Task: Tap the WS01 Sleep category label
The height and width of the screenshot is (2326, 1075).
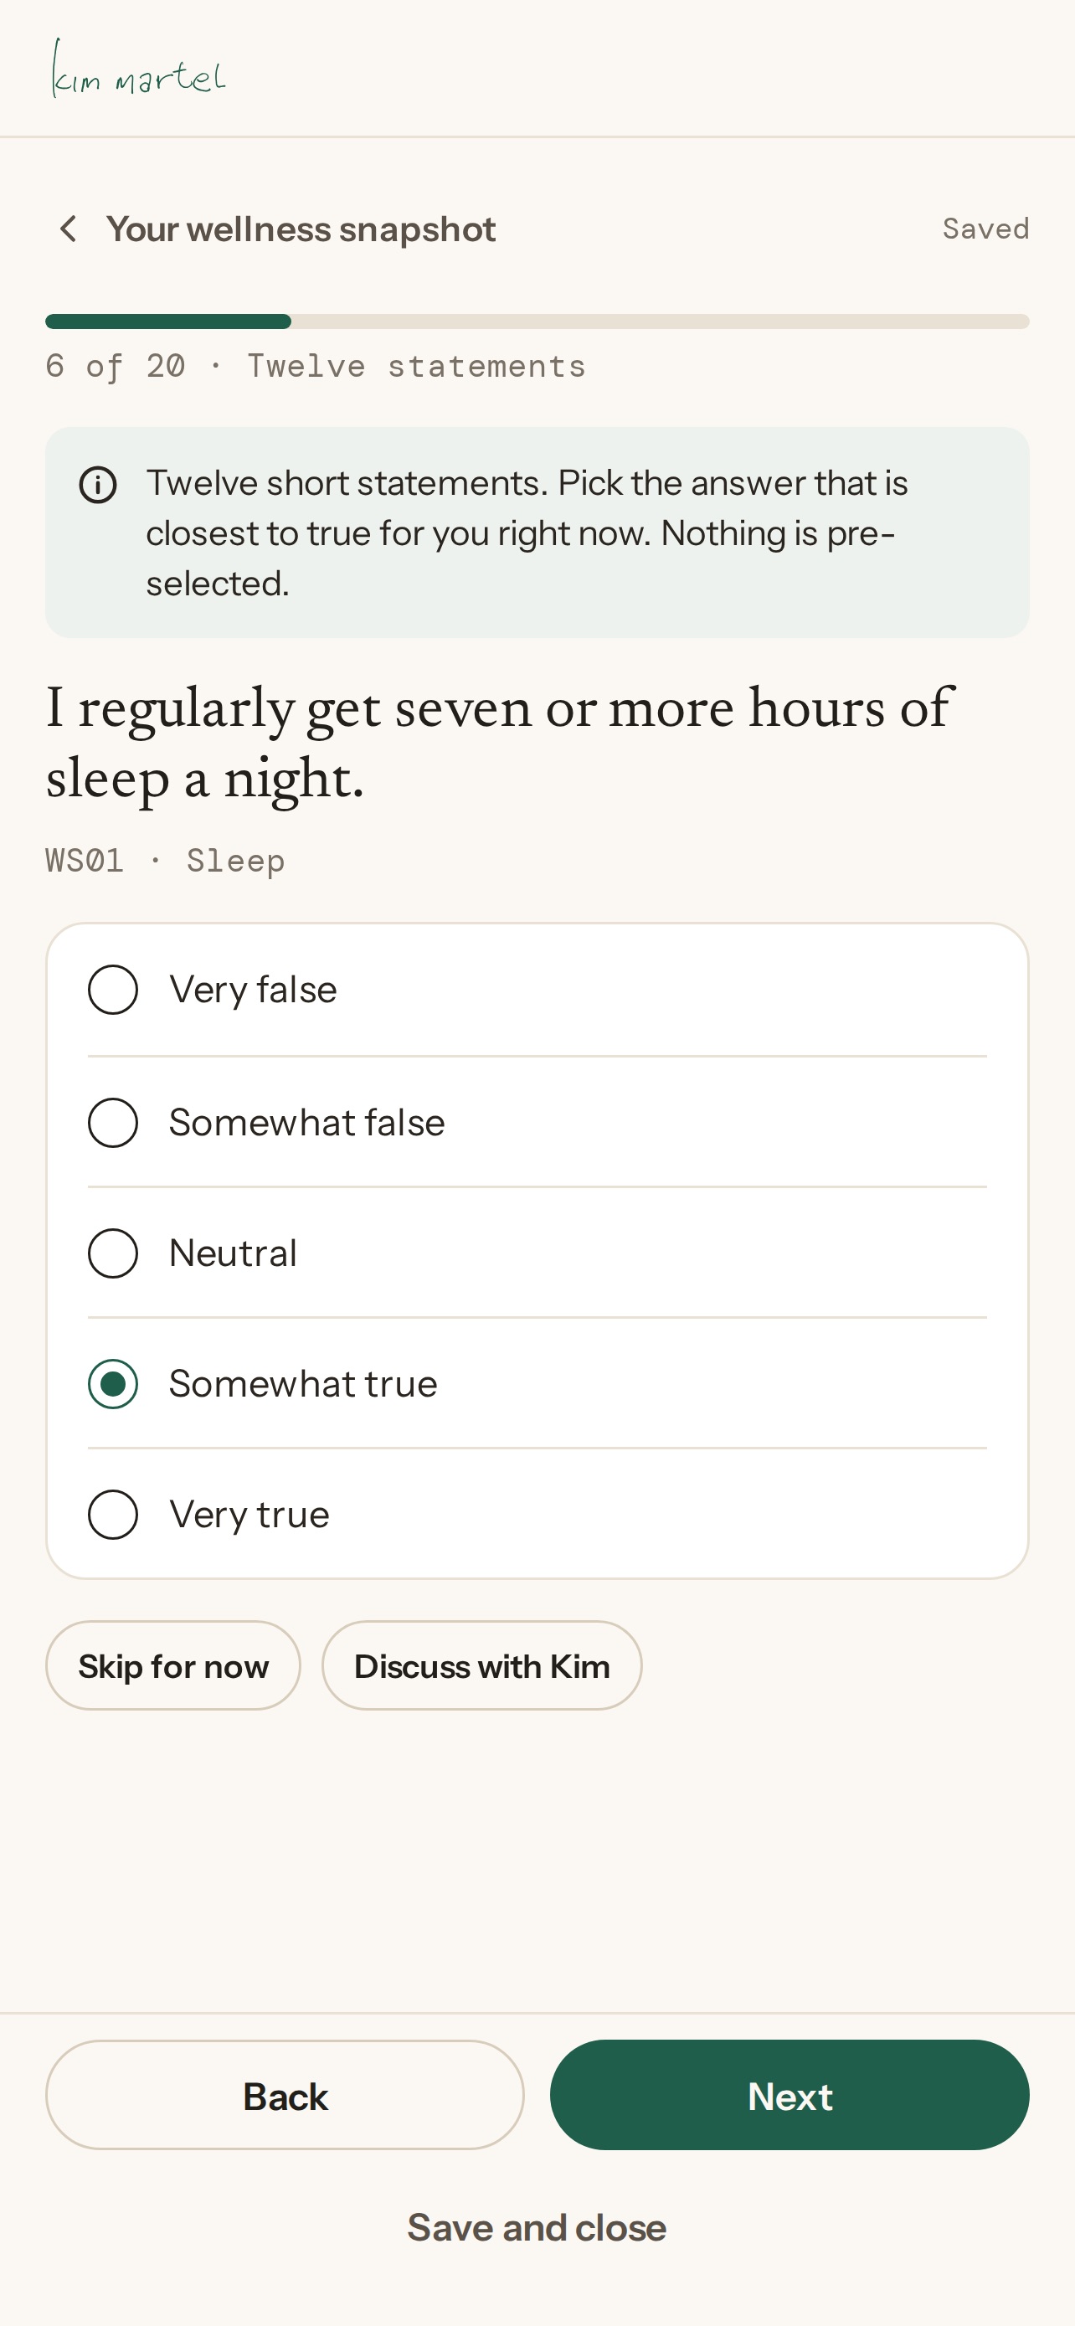Action: [x=165, y=861]
